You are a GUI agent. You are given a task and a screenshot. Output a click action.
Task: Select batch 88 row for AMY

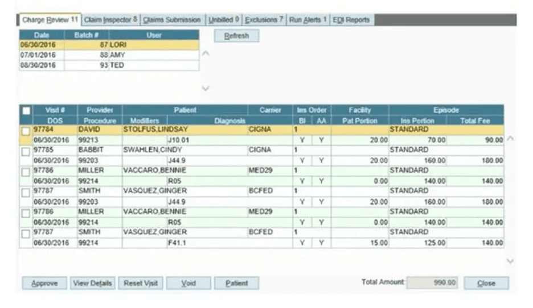tap(108, 55)
